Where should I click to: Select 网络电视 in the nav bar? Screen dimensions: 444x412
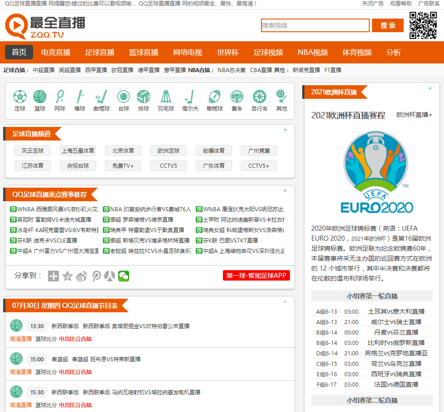click(188, 52)
